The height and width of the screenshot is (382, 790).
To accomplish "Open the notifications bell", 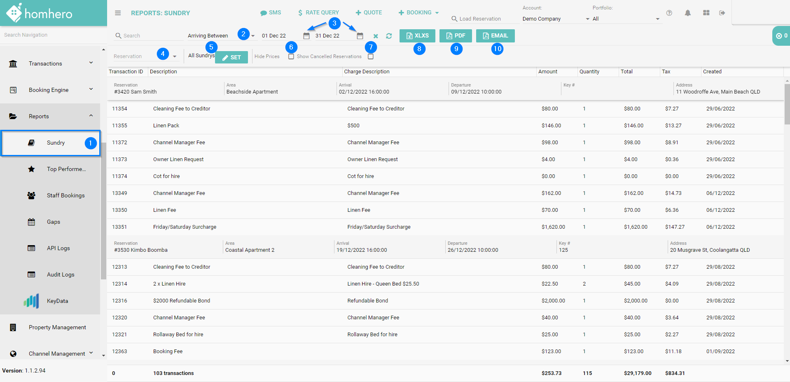I will [x=687, y=13].
